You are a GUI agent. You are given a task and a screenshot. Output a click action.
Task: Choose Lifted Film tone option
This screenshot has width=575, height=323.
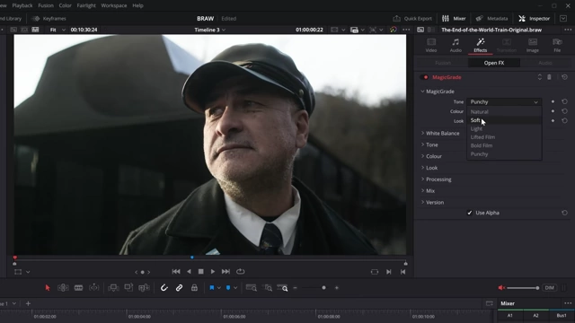pyautogui.click(x=504, y=137)
